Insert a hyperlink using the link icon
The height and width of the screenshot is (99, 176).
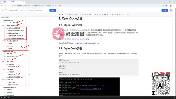pyautogui.click(x=70, y=15)
